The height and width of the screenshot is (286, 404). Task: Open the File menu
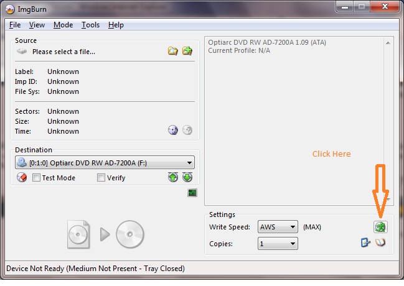[x=15, y=25]
